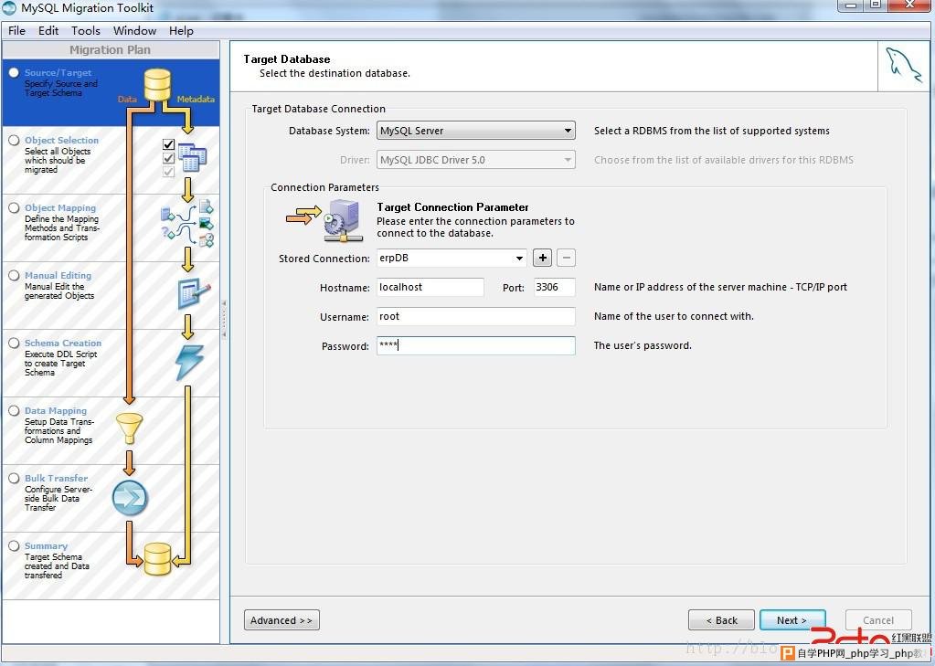
Task: Click the Target Connection Parameter heading
Action: coord(452,206)
